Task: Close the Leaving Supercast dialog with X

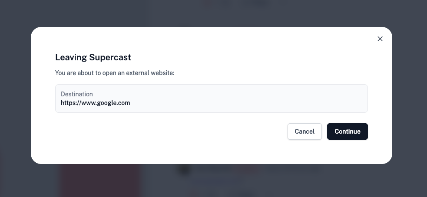Action: click(x=380, y=39)
